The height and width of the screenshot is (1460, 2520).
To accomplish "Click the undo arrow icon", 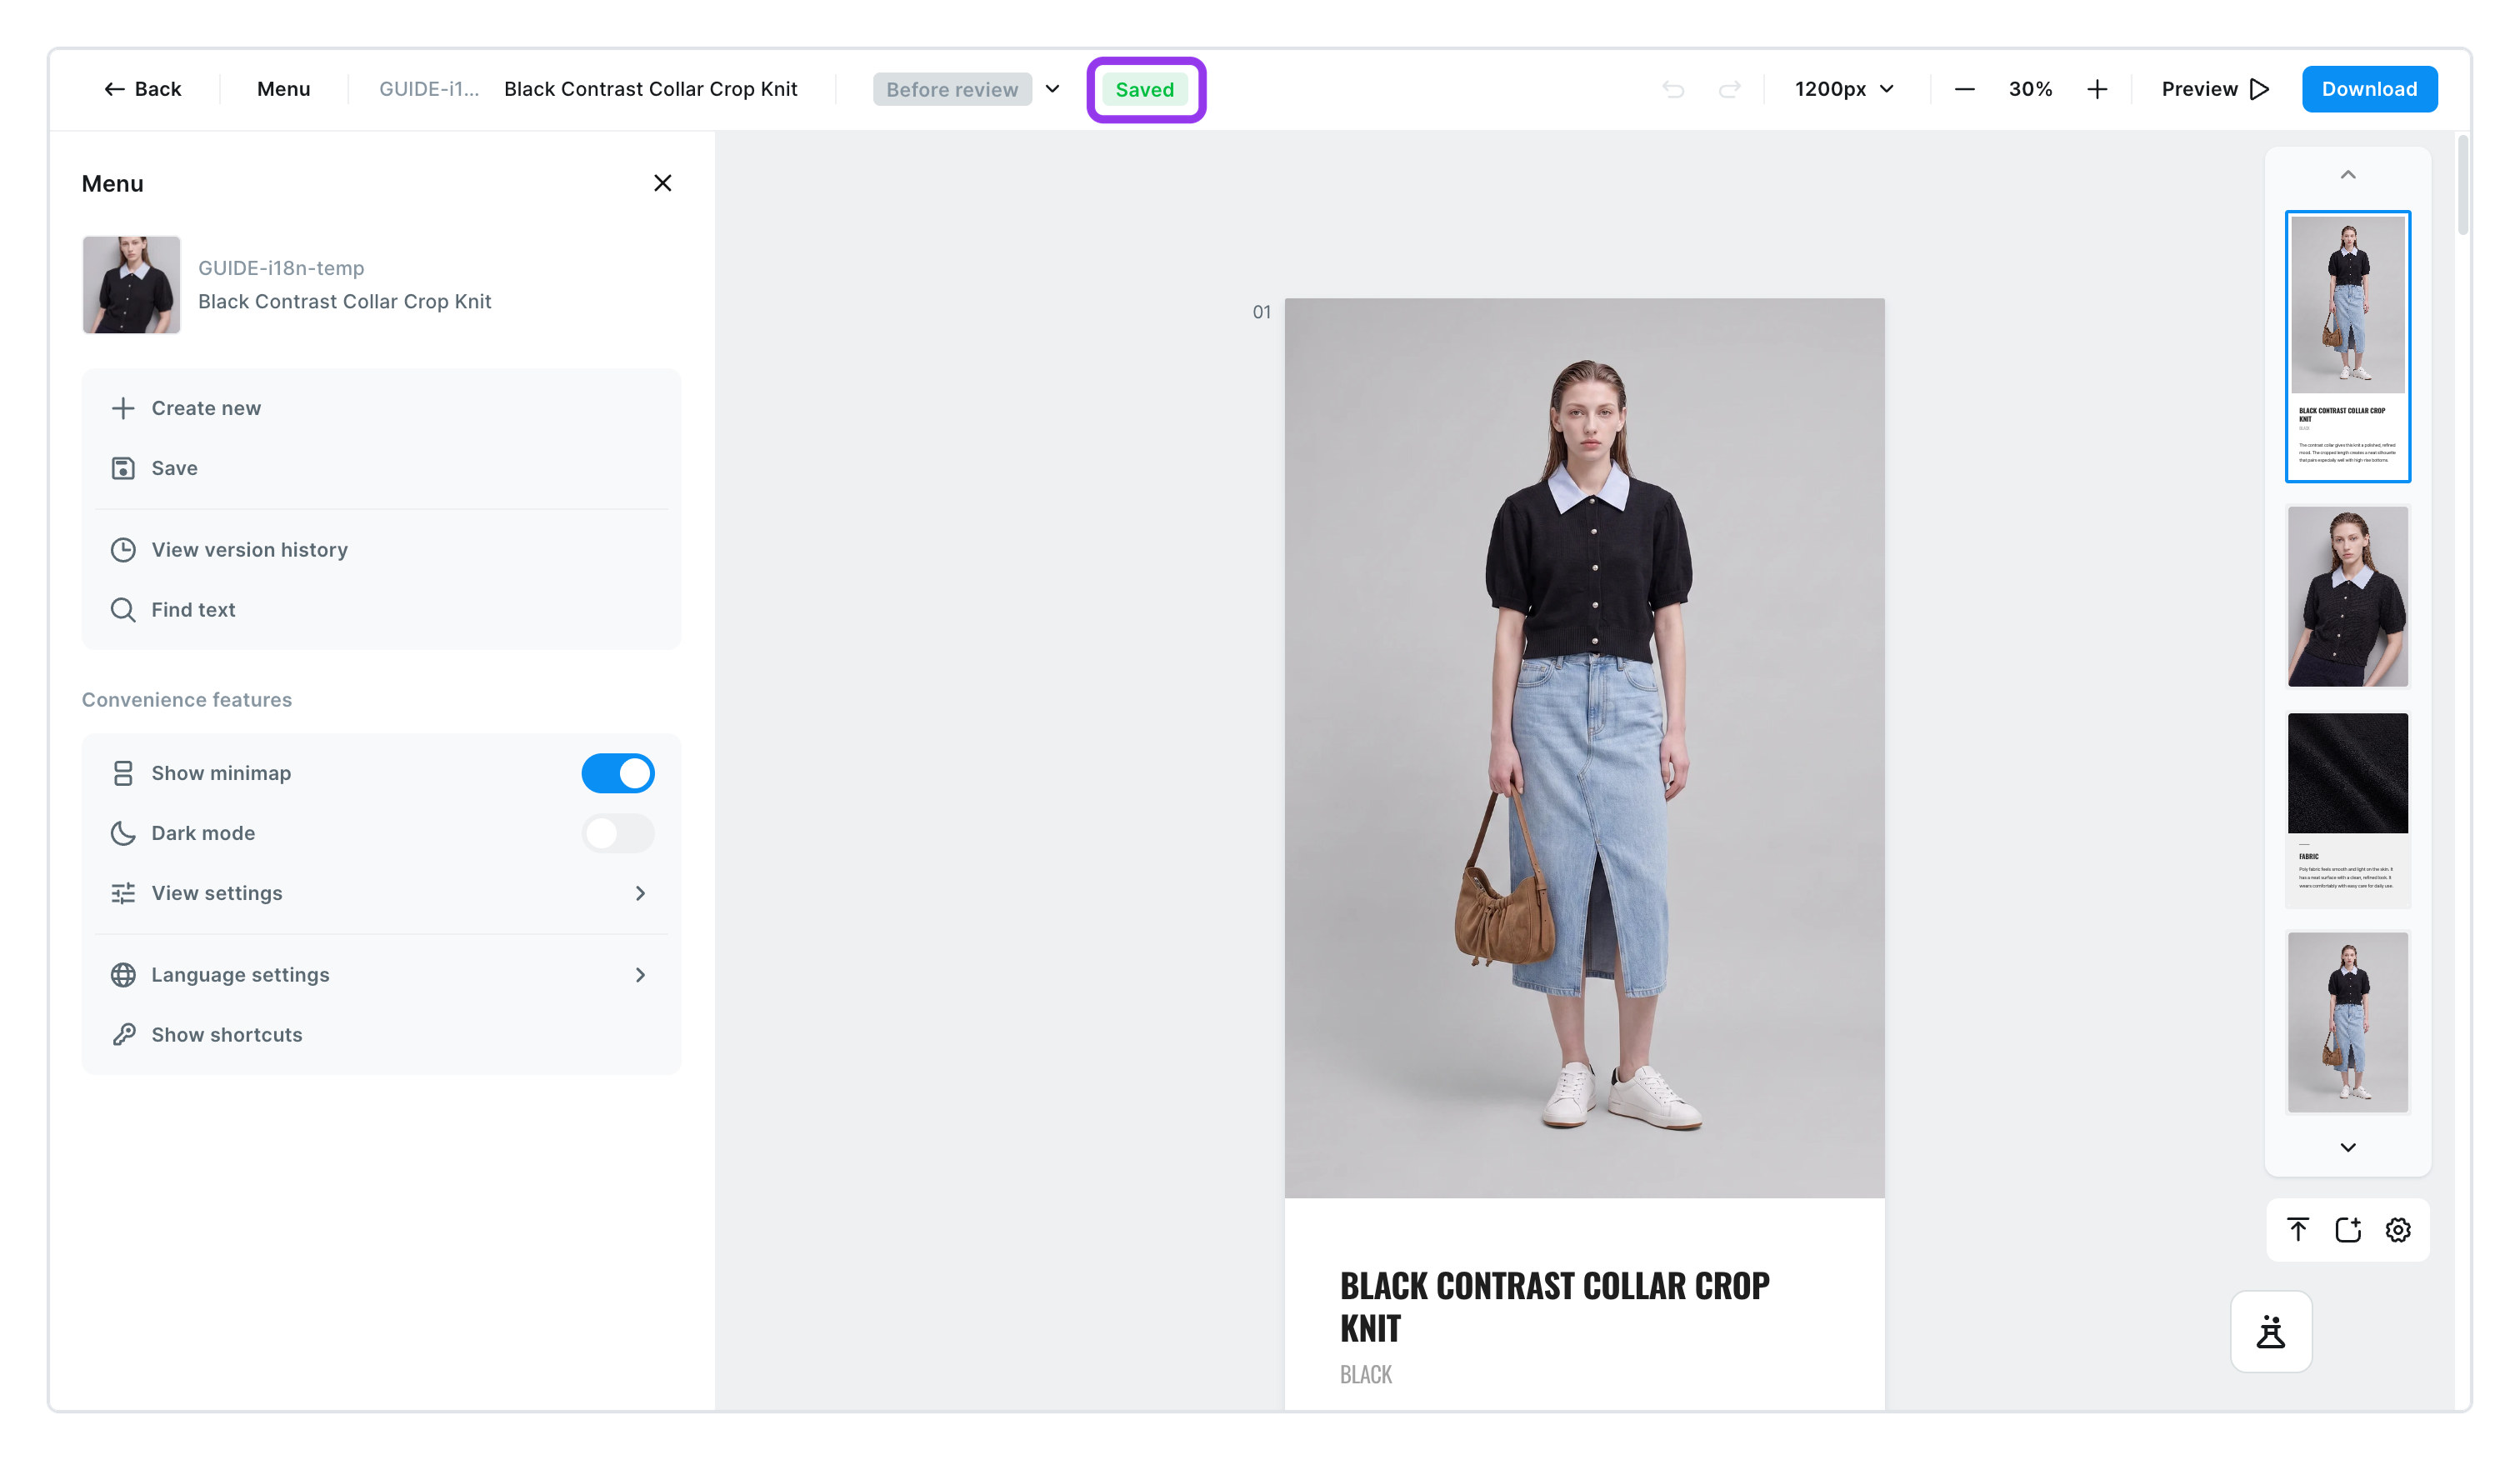I will pos(1673,89).
